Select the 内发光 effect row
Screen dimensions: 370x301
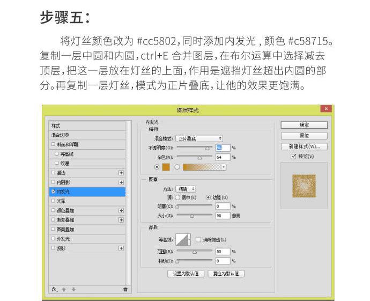87,192
